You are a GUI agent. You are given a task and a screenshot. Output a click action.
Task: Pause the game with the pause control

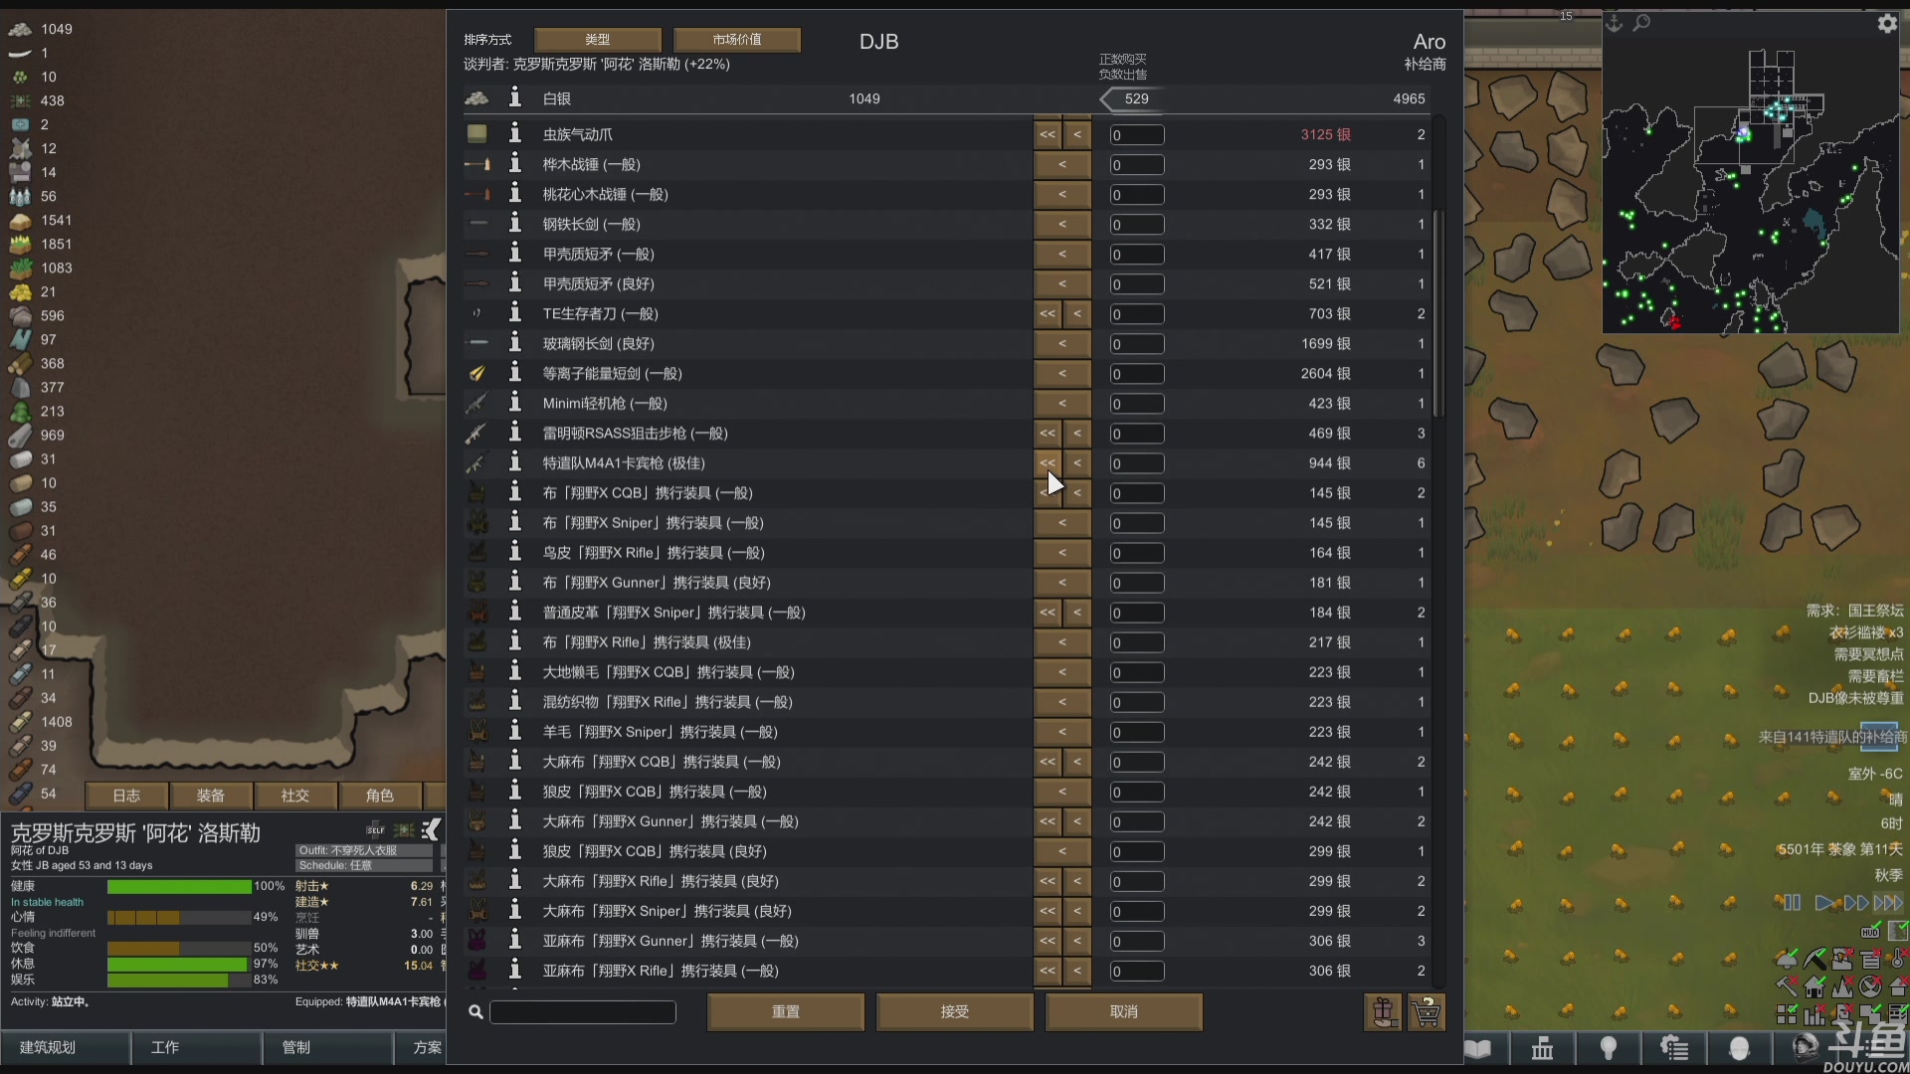(x=1791, y=902)
